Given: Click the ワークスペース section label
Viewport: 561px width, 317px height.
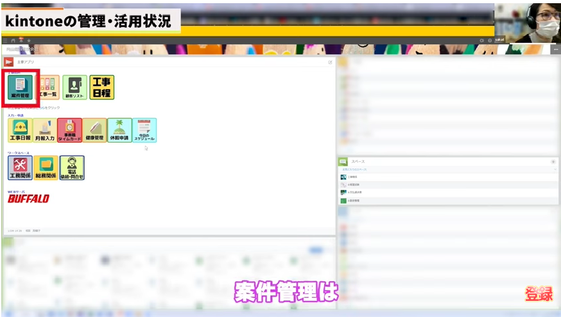Looking at the screenshot, I should pyautogui.click(x=19, y=153).
